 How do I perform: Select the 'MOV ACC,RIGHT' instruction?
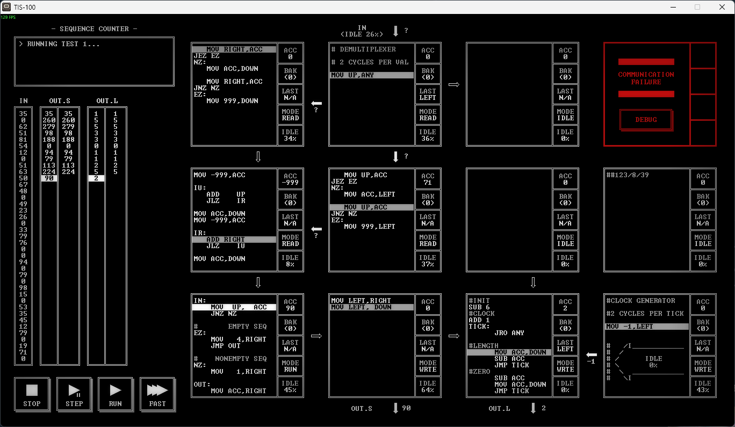(239, 391)
